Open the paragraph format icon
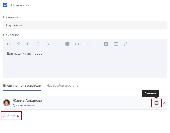Viewport: 170px width, 133px height. point(18,44)
